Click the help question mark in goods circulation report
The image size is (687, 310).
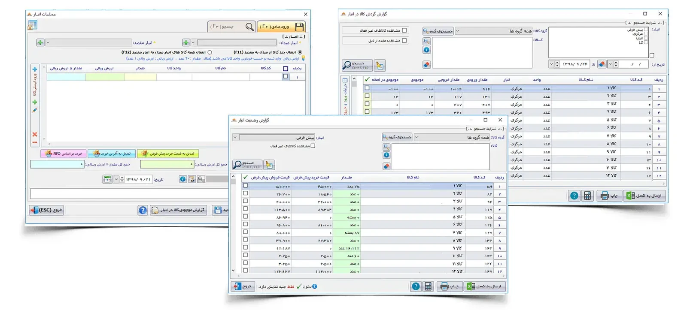coord(574,196)
